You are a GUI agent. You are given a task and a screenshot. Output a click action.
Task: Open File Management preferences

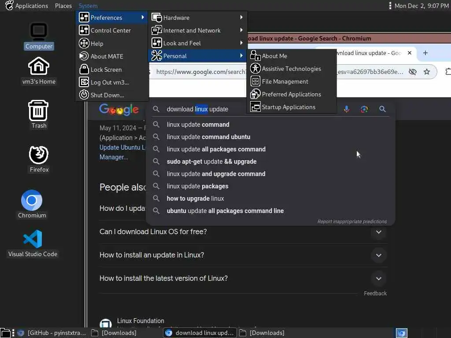pyautogui.click(x=292, y=81)
